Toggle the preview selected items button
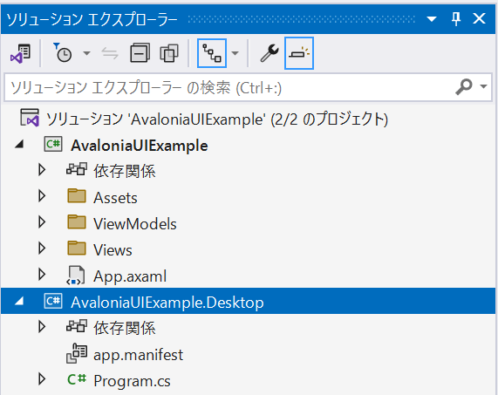498x395 pixels. pos(299,53)
